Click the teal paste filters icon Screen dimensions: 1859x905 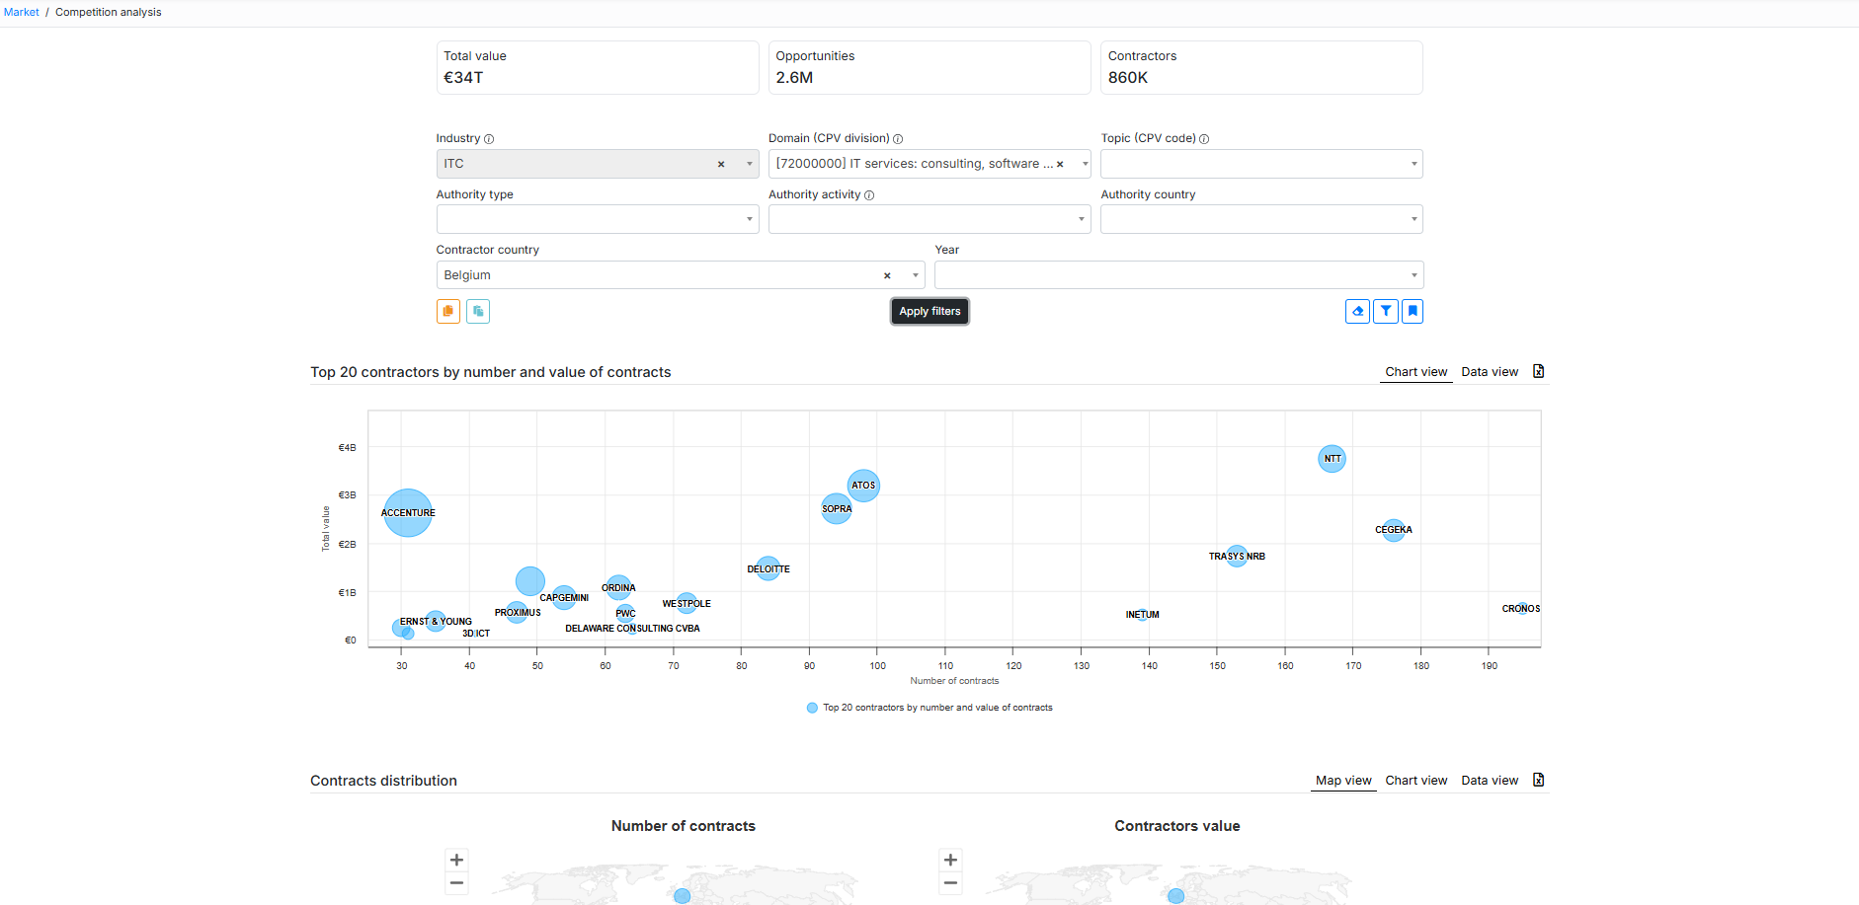click(x=478, y=311)
